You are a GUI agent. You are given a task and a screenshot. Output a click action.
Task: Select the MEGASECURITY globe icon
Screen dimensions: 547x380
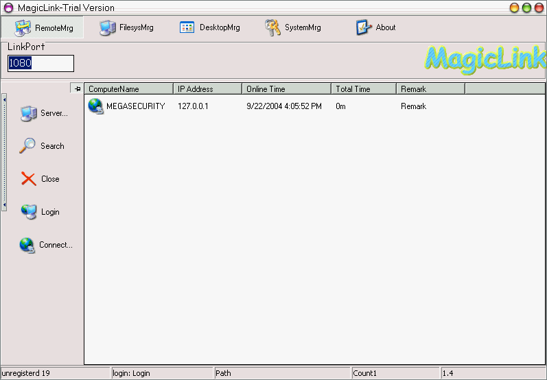[95, 106]
